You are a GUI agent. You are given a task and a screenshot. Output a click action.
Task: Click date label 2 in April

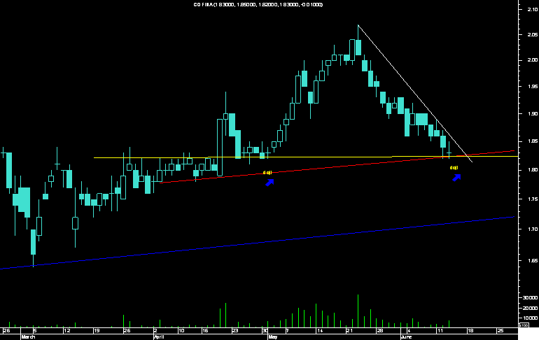point(156,331)
